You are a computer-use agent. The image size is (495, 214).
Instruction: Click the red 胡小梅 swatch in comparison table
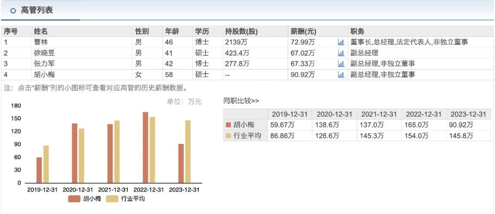click(229, 125)
